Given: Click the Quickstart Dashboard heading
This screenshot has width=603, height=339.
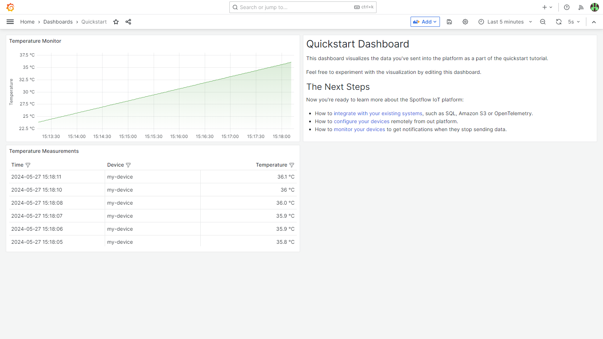Looking at the screenshot, I should click(358, 44).
